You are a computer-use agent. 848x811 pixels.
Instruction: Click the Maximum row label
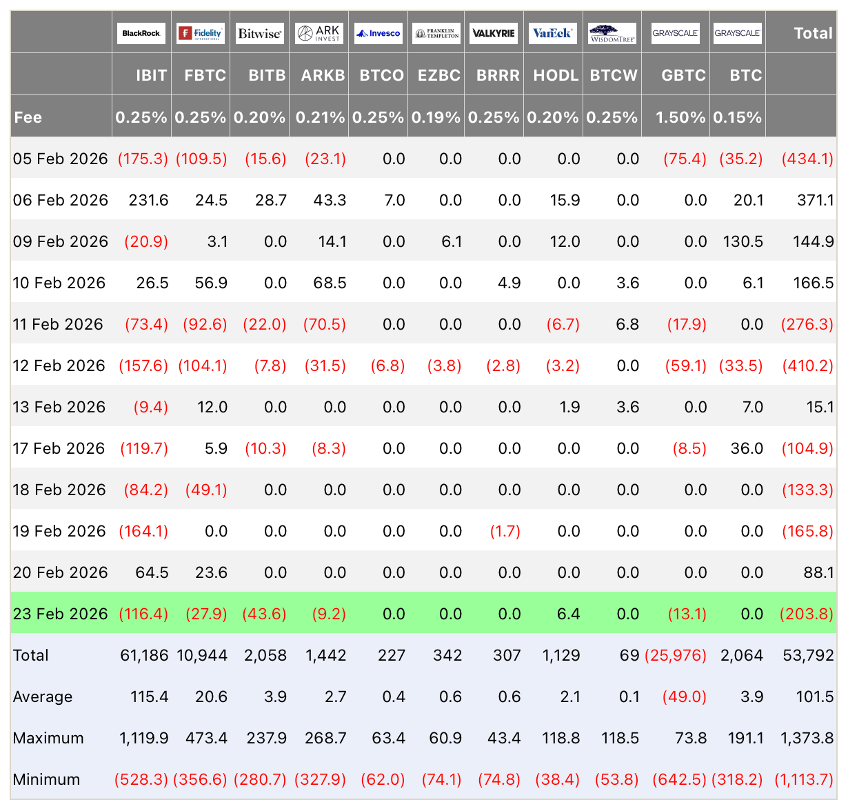click(48, 738)
